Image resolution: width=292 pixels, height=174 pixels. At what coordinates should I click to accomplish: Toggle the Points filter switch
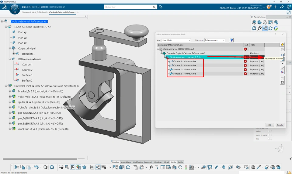269,131
